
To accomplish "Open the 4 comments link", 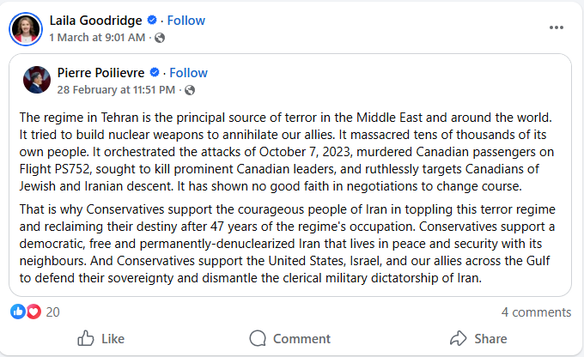I will click(x=536, y=312).
